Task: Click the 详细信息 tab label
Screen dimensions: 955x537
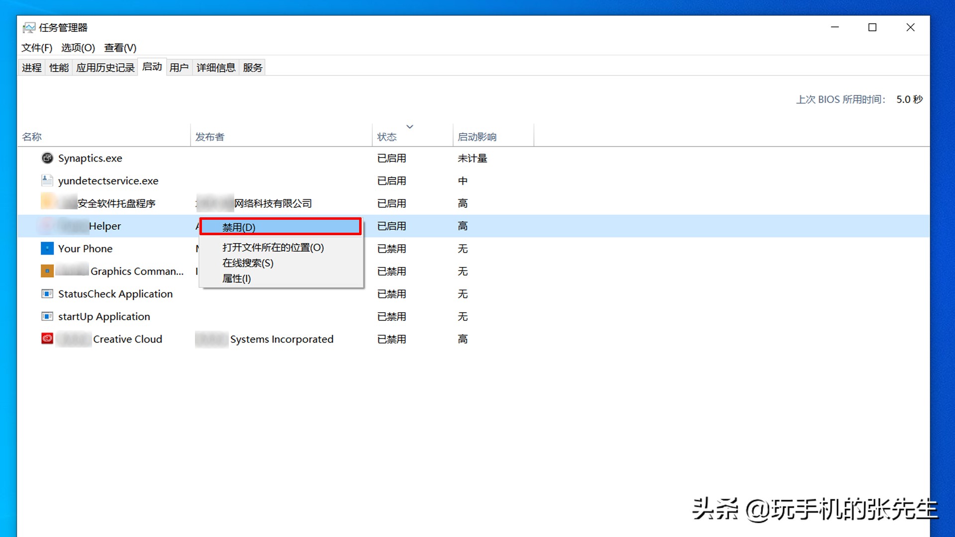Action: tap(215, 67)
